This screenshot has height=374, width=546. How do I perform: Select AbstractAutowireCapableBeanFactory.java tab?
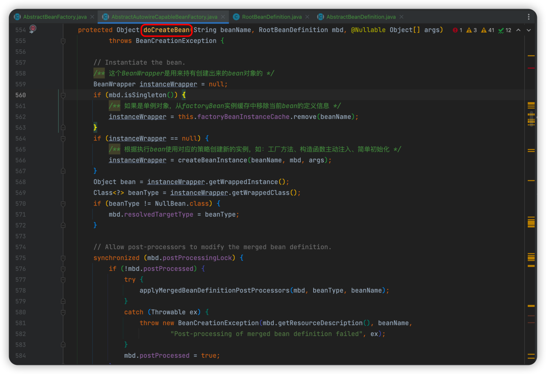pos(164,17)
